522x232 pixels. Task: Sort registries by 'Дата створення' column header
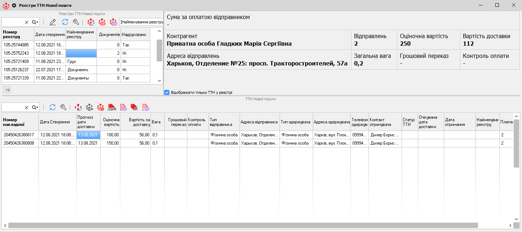(x=50, y=35)
